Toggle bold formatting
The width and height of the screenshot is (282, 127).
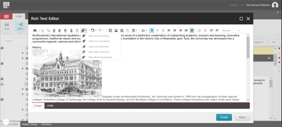click(x=152, y=30)
